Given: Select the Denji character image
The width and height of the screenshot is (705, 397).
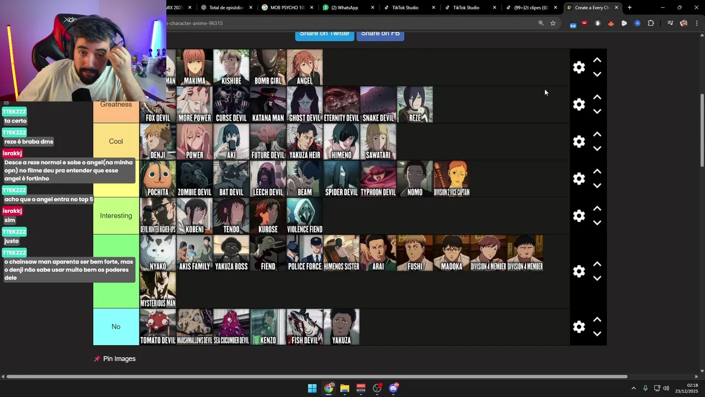Looking at the screenshot, I should [x=158, y=142].
